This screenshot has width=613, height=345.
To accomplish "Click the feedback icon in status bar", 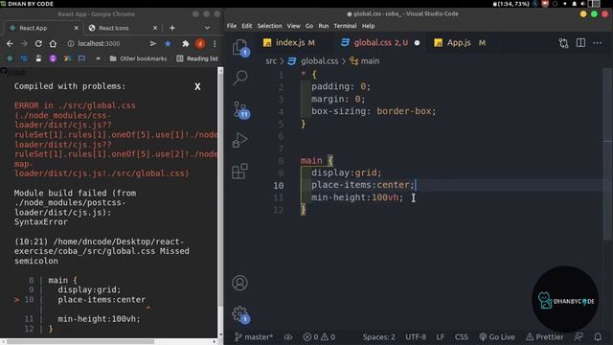I will (x=579, y=336).
